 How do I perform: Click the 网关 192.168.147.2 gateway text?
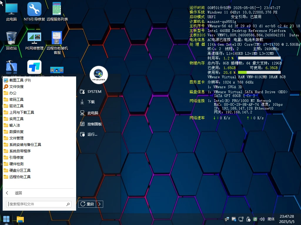(x=233, y=112)
